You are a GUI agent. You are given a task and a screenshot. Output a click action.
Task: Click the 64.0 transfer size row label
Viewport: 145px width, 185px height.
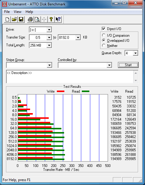[x=14, y=128]
